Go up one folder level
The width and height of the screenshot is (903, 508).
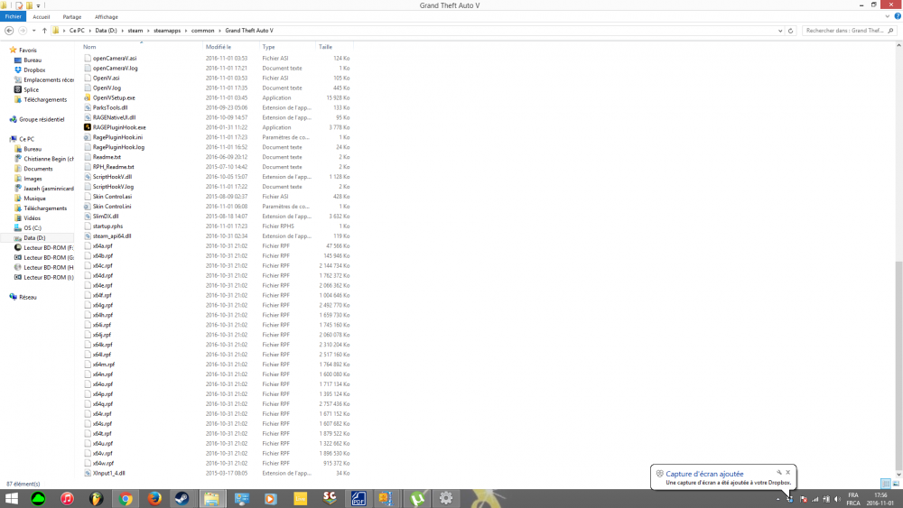44,31
